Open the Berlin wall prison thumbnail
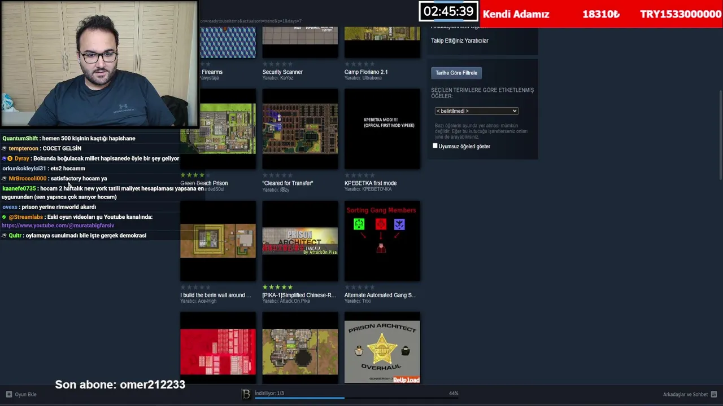The height and width of the screenshot is (406, 723). pos(218,241)
